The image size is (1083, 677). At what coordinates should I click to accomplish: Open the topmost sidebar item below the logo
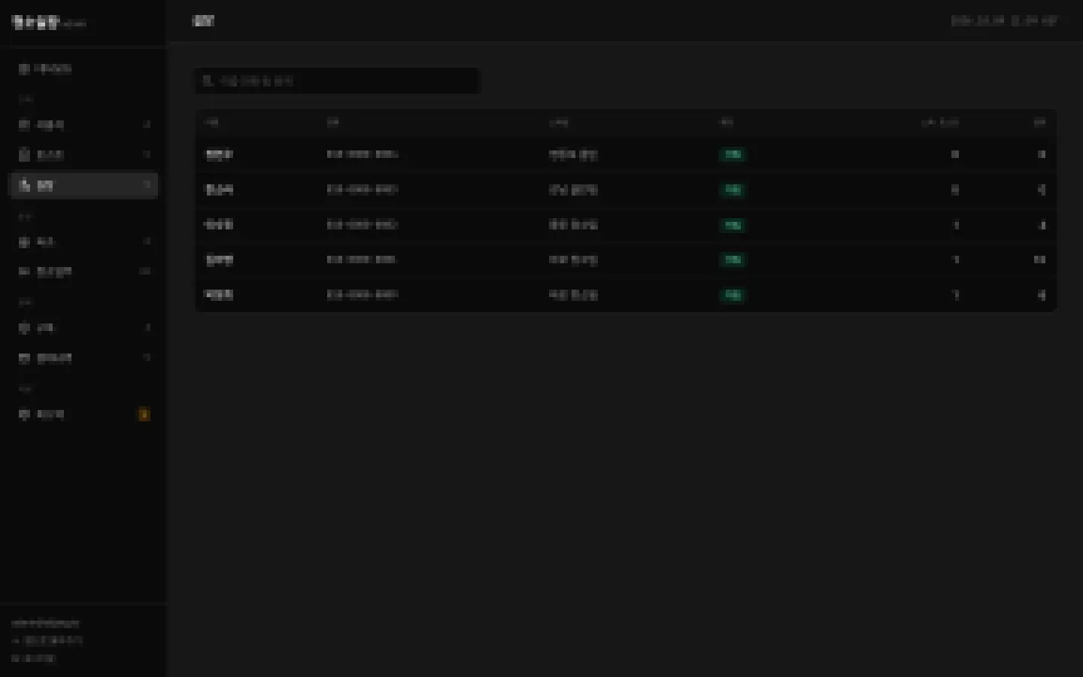(83, 68)
